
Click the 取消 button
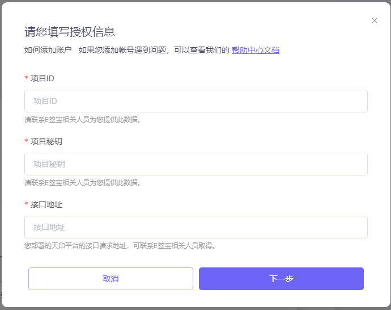(110, 279)
